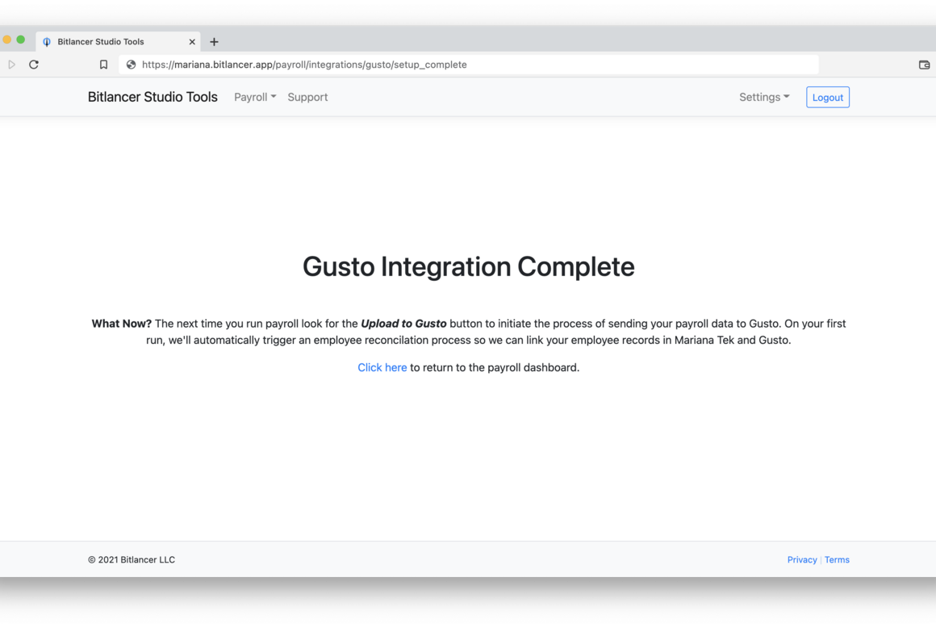Viewport: 936px width, 628px height.
Task: Expand the Settings dropdown menu
Action: (x=764, y=97)
